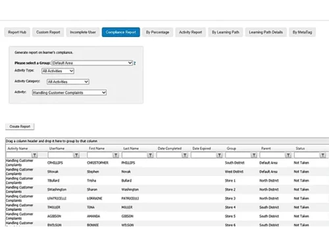Viewport: 329px width, 247px height.
Task: Sort by UserName column header
Action: point(57,148)
